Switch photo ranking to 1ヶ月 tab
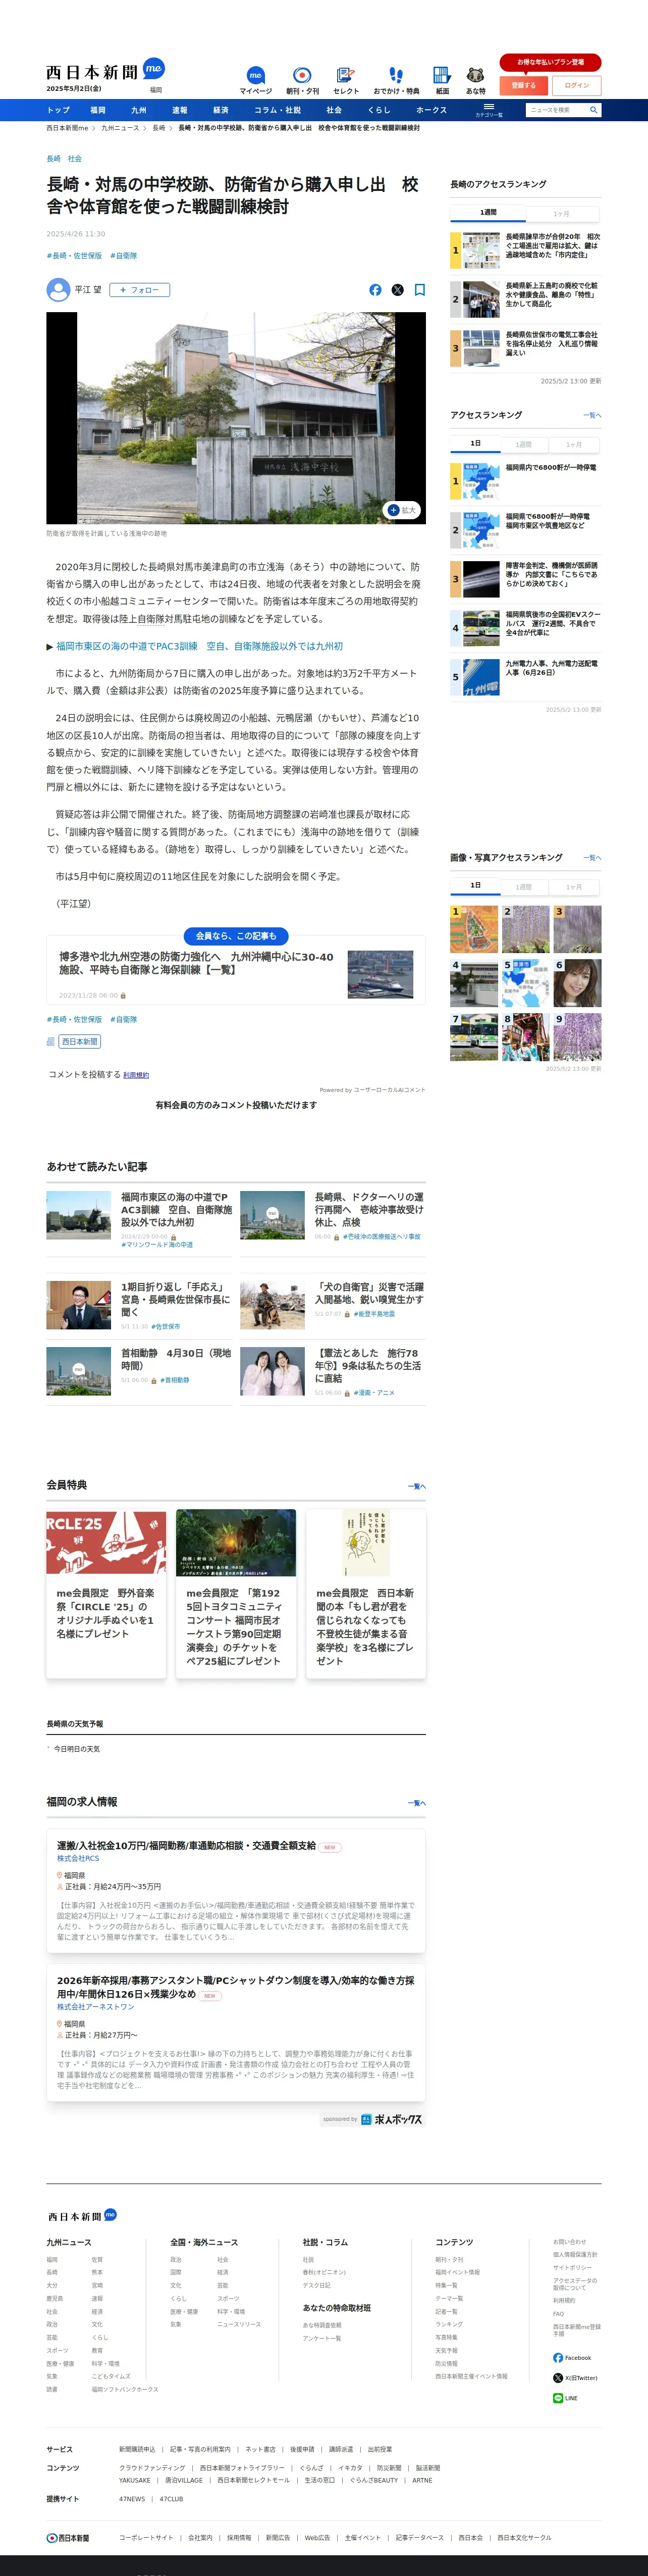This screenshot has height=2576, width=648. pyautogui.click(x=574, y=886)
